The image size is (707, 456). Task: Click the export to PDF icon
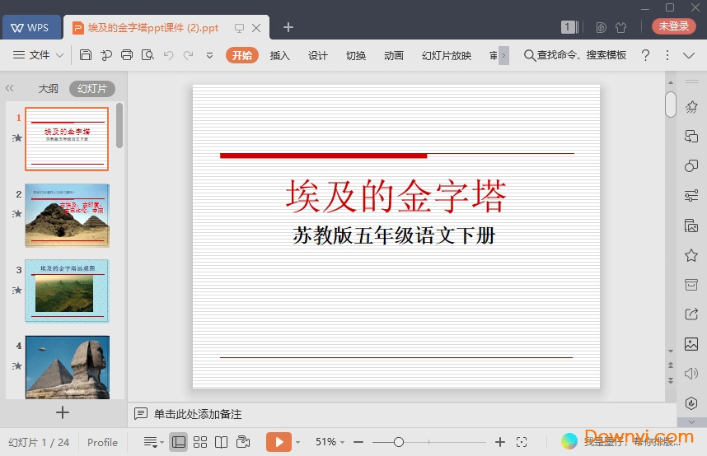pos(106,55)
